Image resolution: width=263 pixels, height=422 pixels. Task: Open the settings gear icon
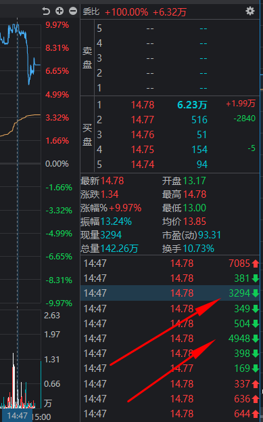[250, 11]
